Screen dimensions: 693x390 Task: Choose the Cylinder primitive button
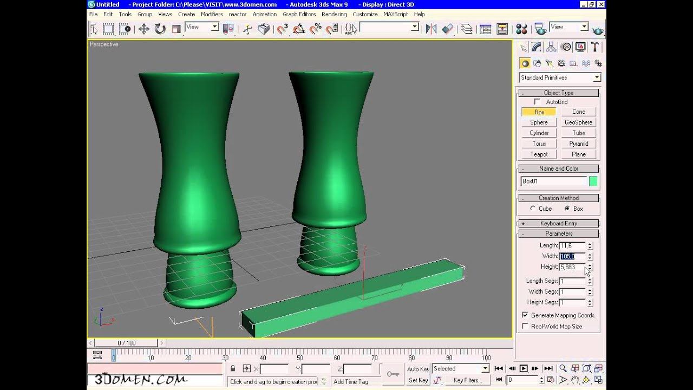[x=539, y=133]
